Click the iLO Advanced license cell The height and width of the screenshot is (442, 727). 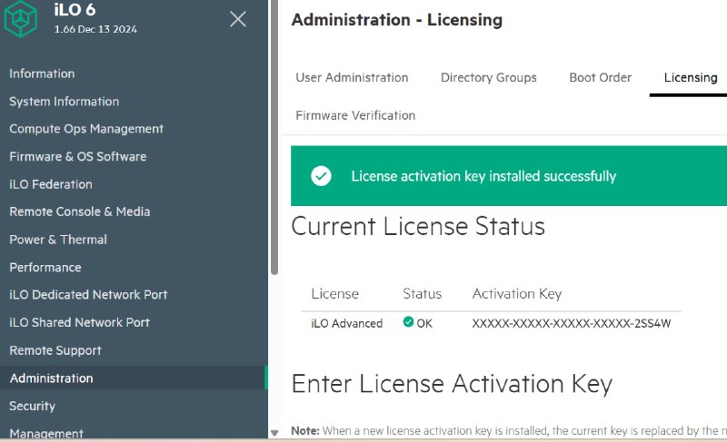tap(347, 323)
